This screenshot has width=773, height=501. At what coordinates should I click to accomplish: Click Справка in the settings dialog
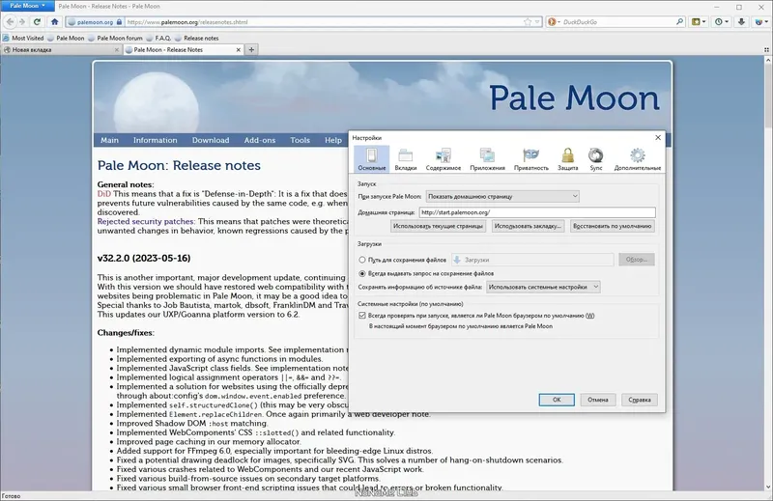tap(640, 400)
